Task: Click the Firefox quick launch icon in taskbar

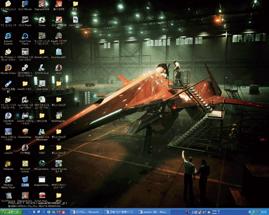Action: 58,212
